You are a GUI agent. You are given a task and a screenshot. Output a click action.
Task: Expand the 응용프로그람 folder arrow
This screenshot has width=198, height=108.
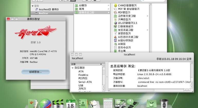tap(109, 13)
